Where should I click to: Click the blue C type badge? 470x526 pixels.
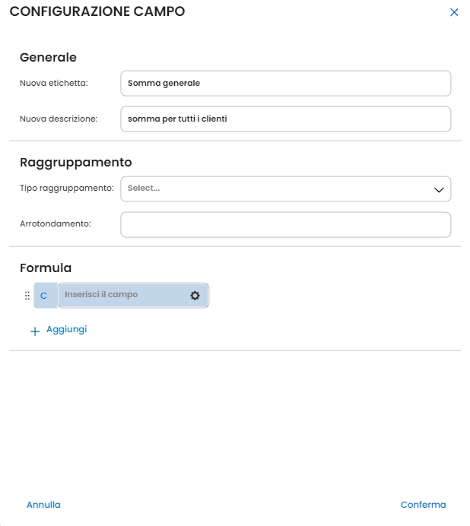coord(44,295)
